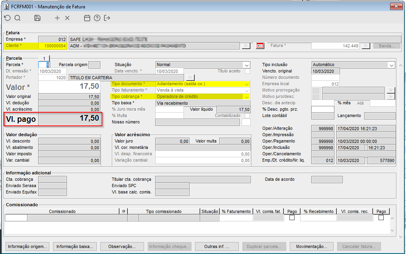
Task: Delete record using the X toolbar icon
Action: [67, 18]
